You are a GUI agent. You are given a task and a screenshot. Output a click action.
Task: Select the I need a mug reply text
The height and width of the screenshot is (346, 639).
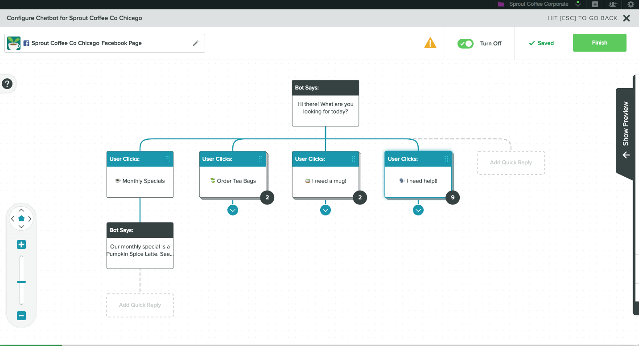point(326,181)
